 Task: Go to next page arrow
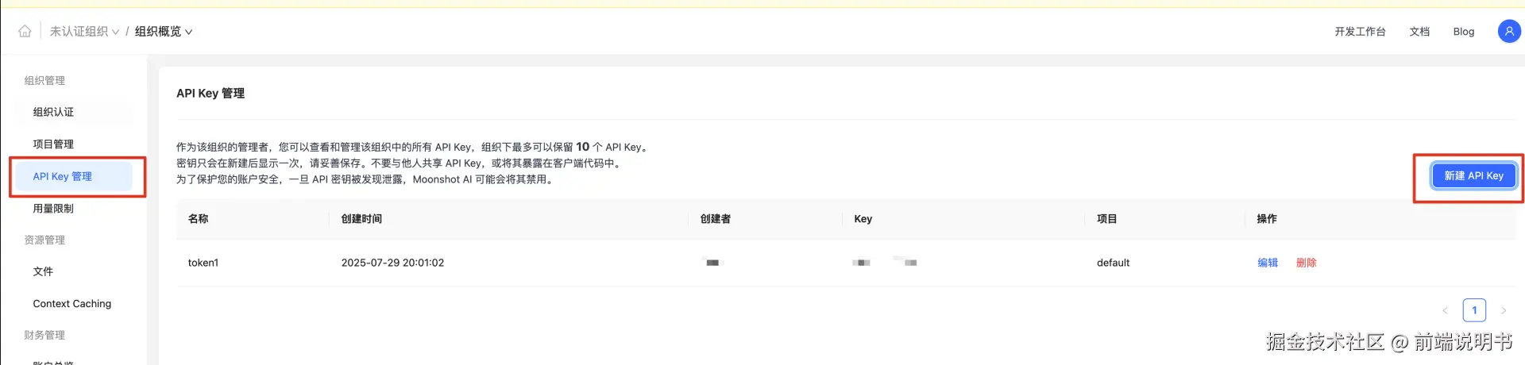(x=1503, y=310)
